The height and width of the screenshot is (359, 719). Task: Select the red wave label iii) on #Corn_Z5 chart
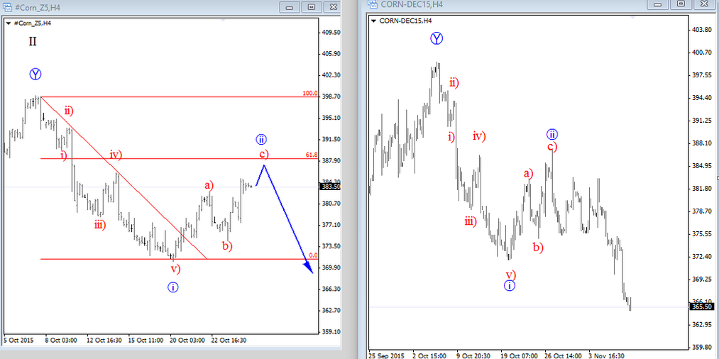click(x=99, y=225)
